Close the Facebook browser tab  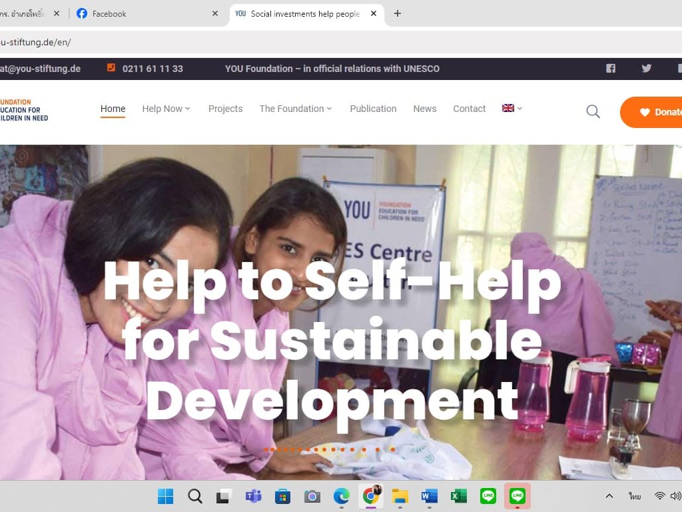point(215,13)
